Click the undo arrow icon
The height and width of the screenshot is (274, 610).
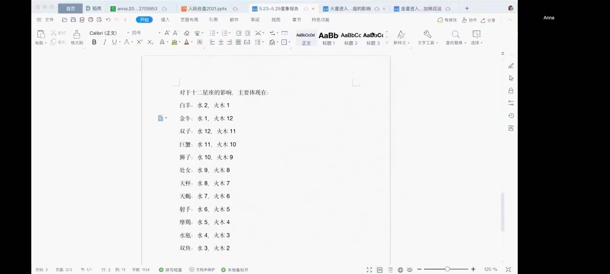tap(108, 20)
